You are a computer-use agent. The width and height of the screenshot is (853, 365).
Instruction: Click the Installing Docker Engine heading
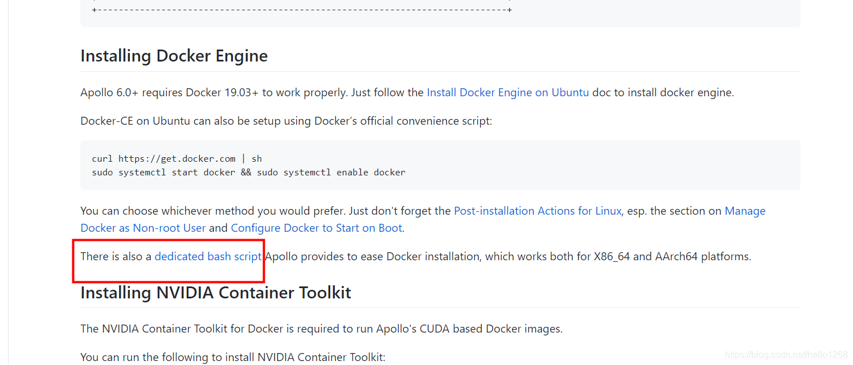tap(174, 56)
